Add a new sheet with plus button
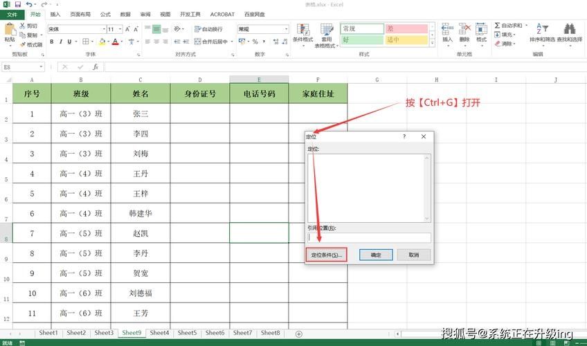Image resolution: width=587 pixels, height=346 pixels. tap(299, 334)
